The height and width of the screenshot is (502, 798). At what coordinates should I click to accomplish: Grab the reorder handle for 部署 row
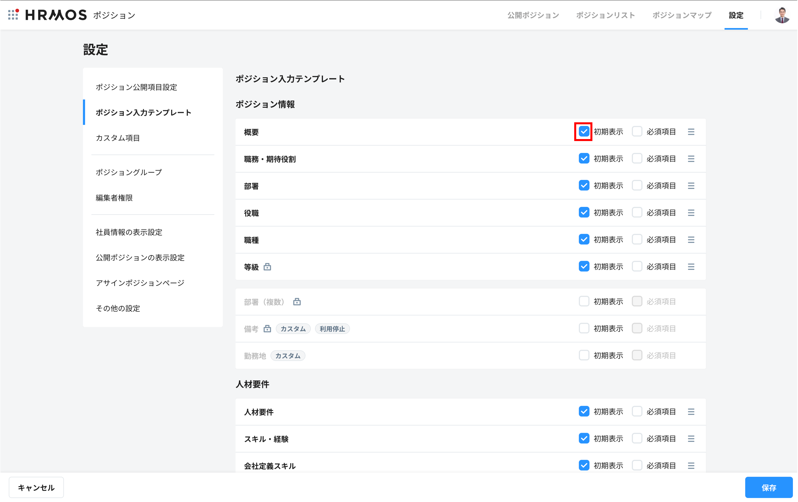(x=691, y=186)
